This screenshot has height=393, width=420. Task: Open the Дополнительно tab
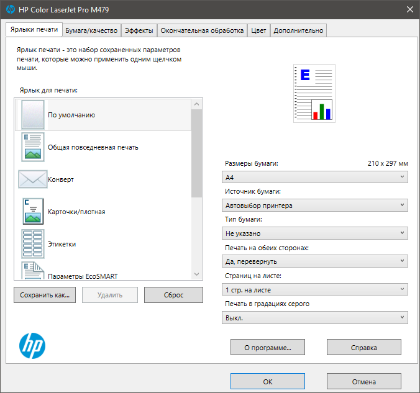298,30
